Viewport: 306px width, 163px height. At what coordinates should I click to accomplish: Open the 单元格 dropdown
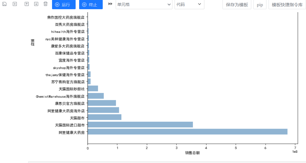144,5
